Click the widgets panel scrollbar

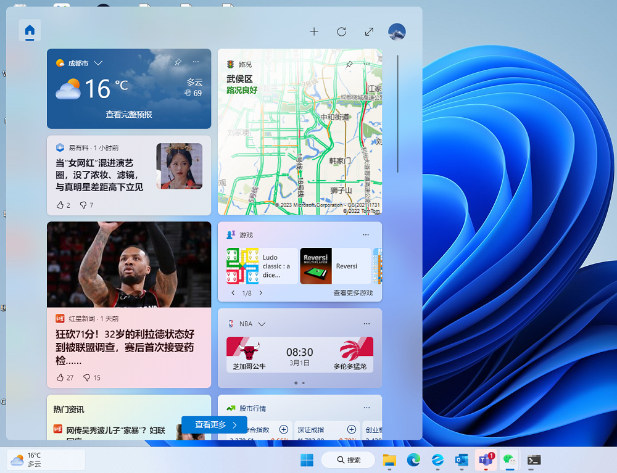coord(398,113)
